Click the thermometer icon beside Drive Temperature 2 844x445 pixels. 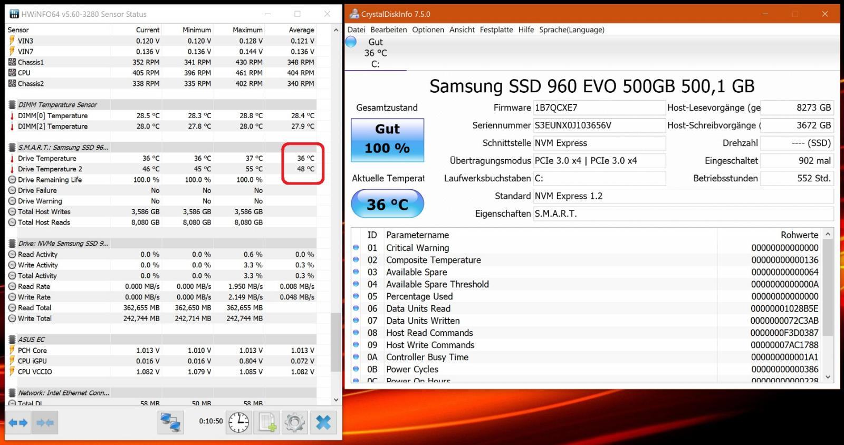12,169
